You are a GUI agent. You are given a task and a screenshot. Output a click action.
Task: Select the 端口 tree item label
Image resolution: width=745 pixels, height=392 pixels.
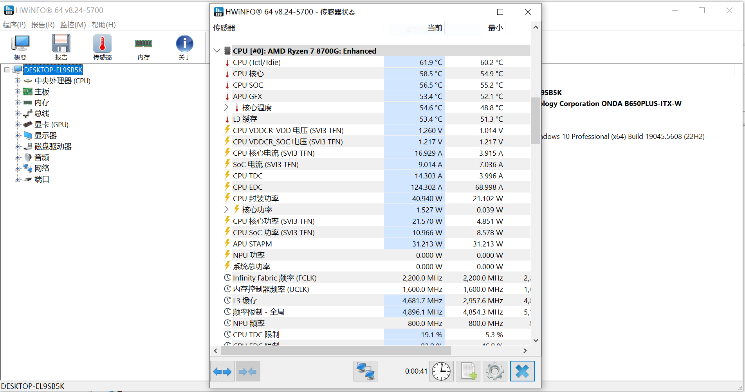click(x=42, y=179)
